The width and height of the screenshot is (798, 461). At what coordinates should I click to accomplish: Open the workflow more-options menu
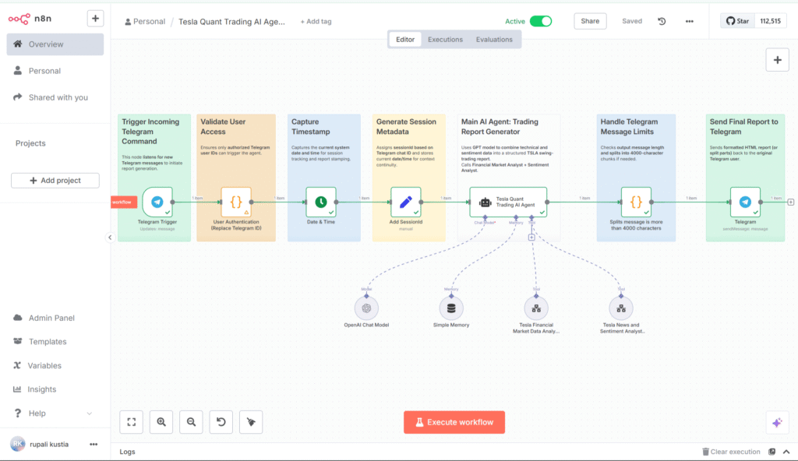pos(689,21)
